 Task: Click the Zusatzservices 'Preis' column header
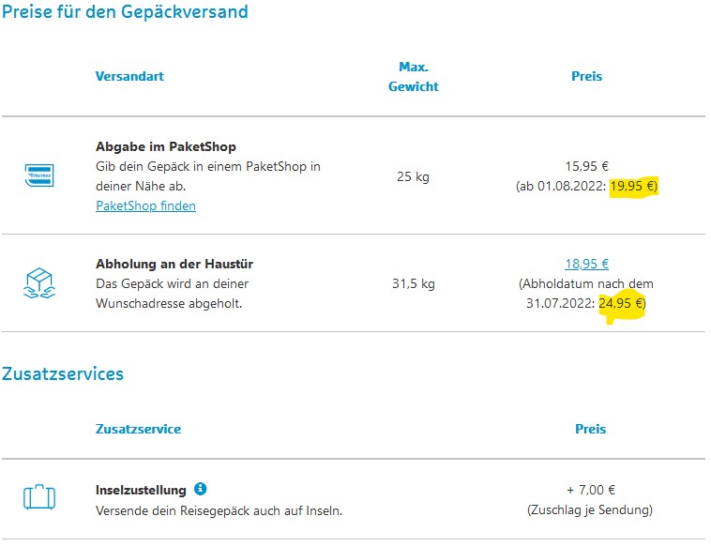590,429
